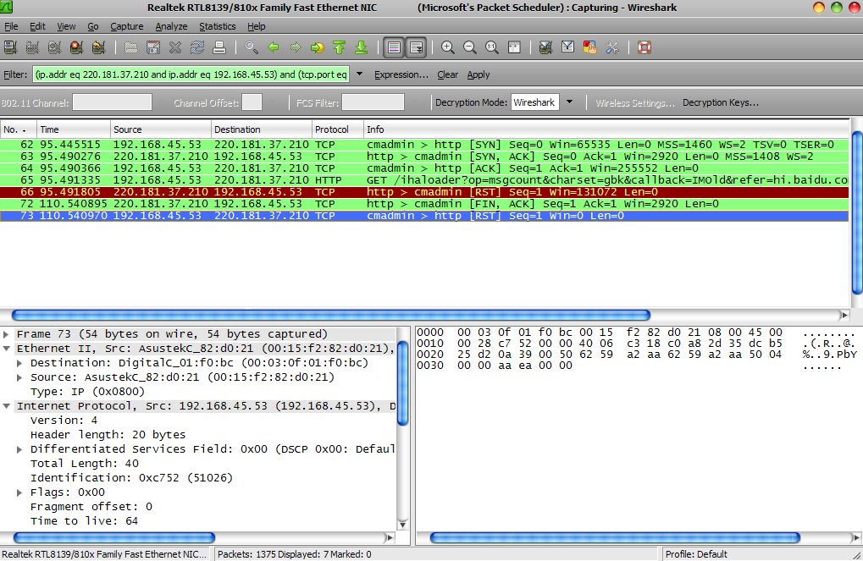The height and width of the screenshot is (561, 863).
Task: Select 'Time to live: 64' line
Action: pos(84,521)
